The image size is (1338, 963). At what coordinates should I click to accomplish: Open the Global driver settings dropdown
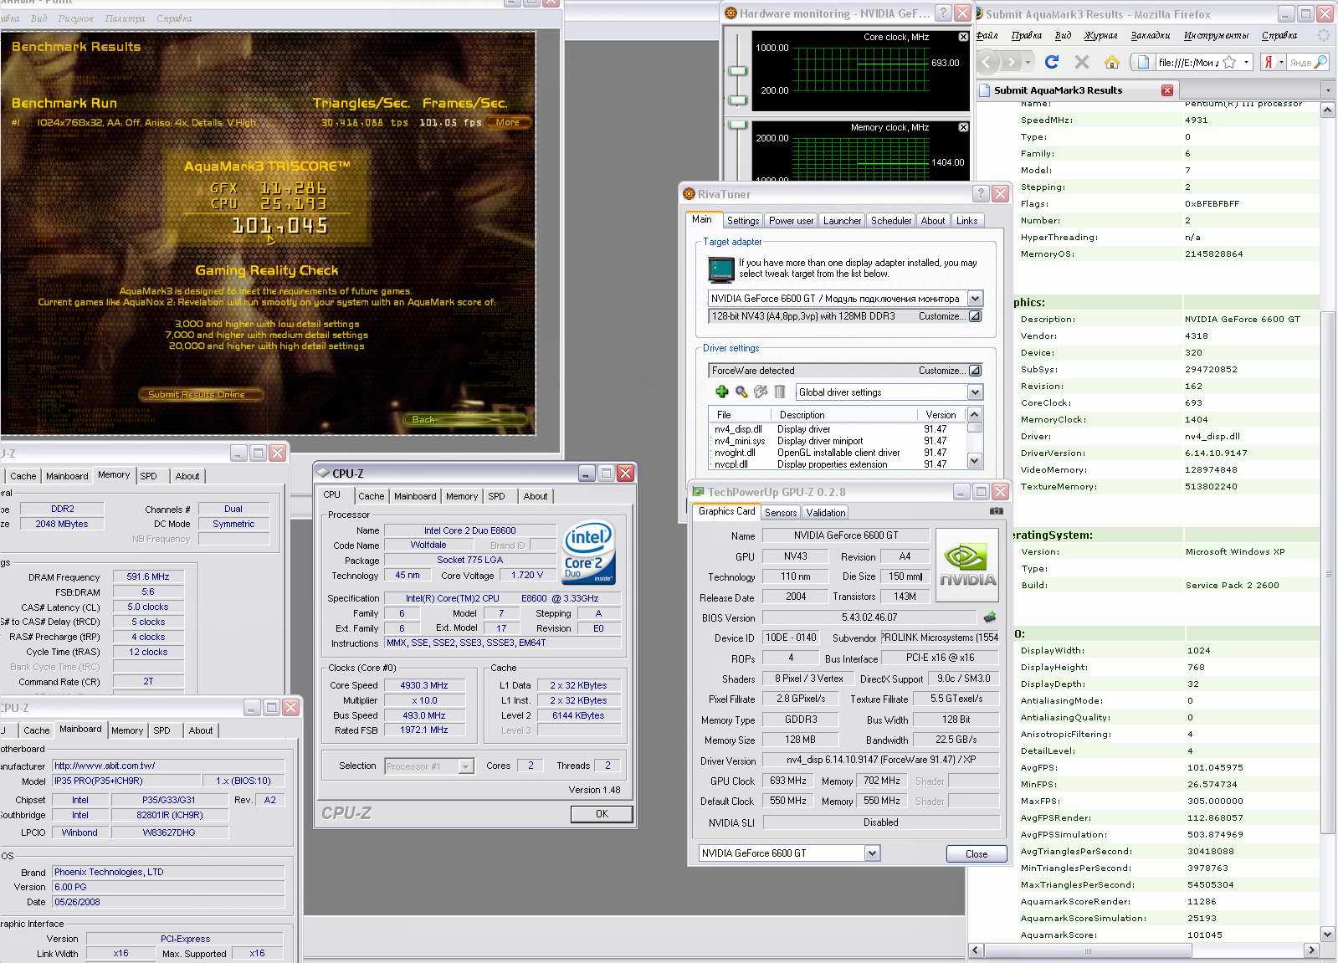point(975,392)
